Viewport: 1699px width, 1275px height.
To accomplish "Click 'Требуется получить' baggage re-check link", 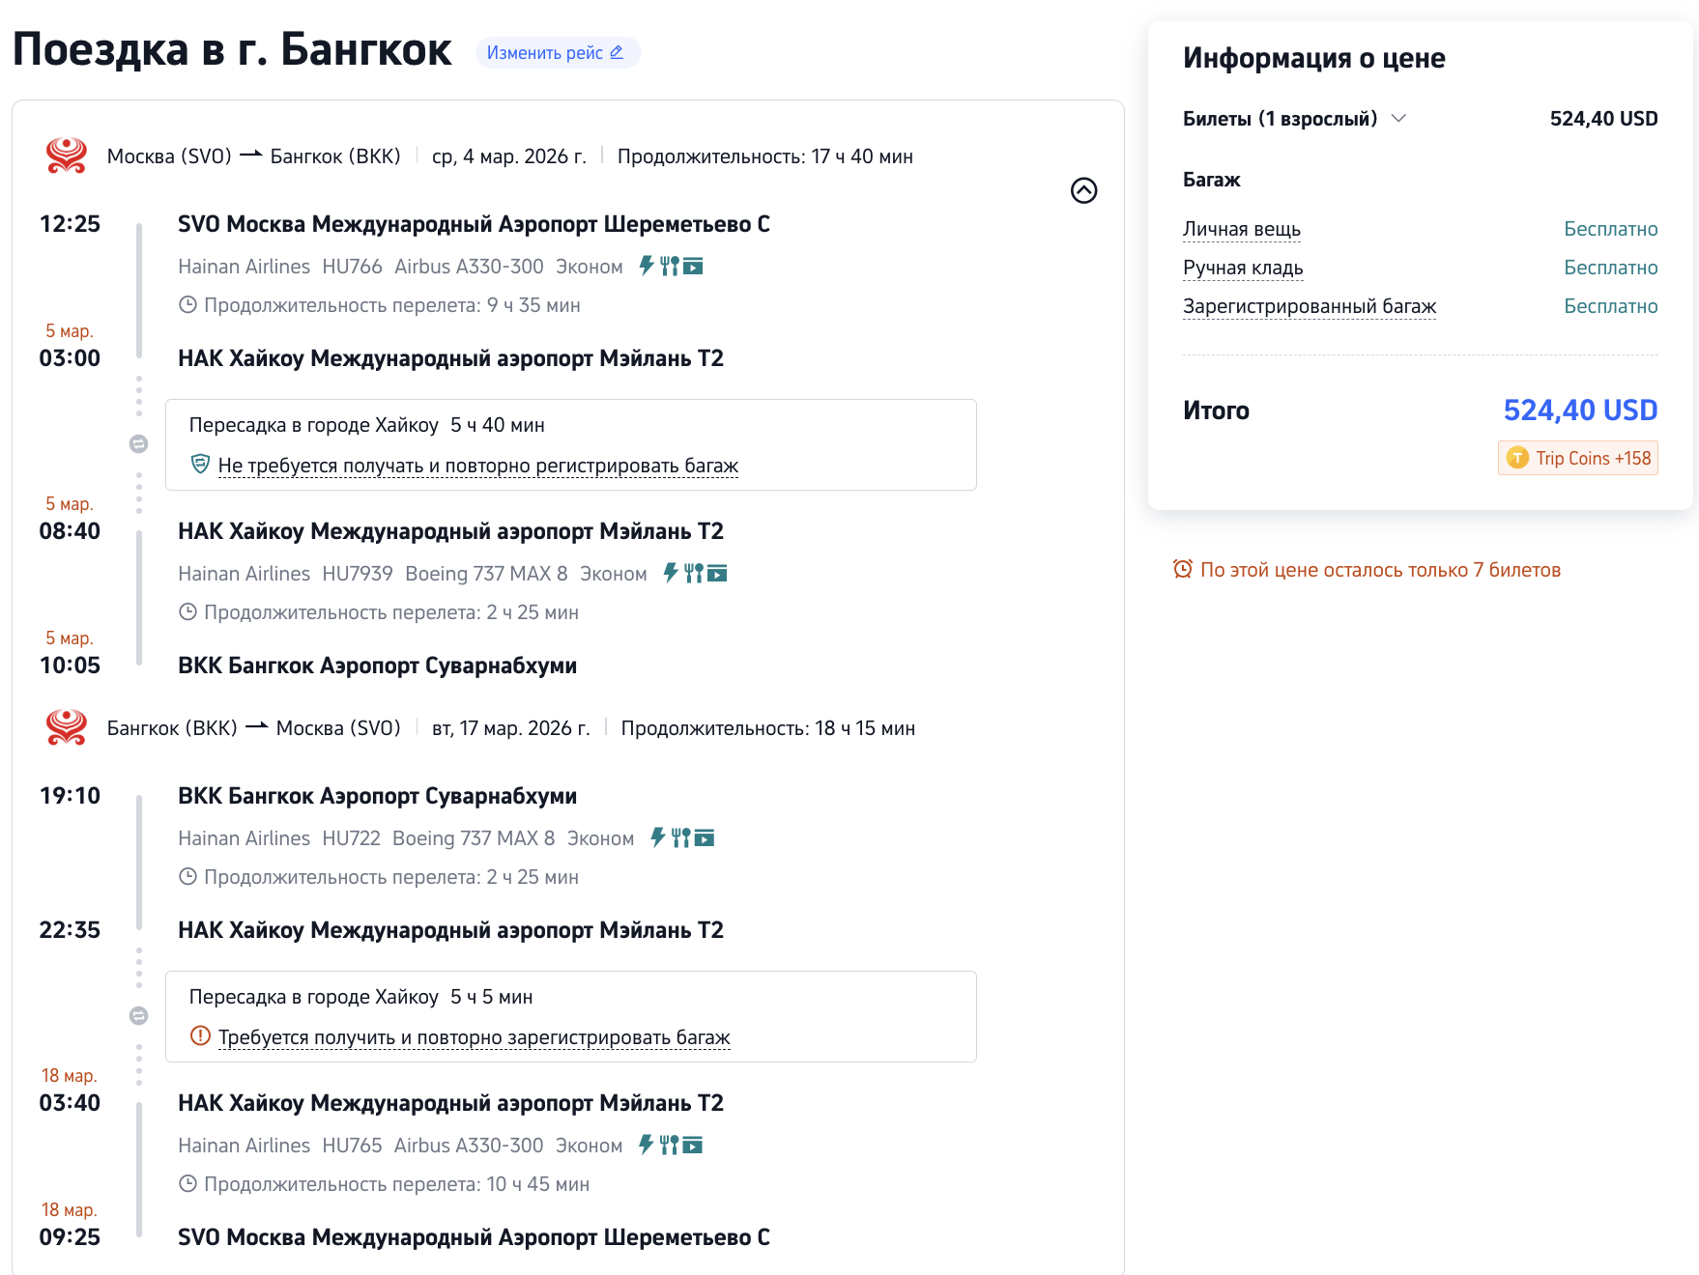I will pyautogui.click(x=474, y=1037).
